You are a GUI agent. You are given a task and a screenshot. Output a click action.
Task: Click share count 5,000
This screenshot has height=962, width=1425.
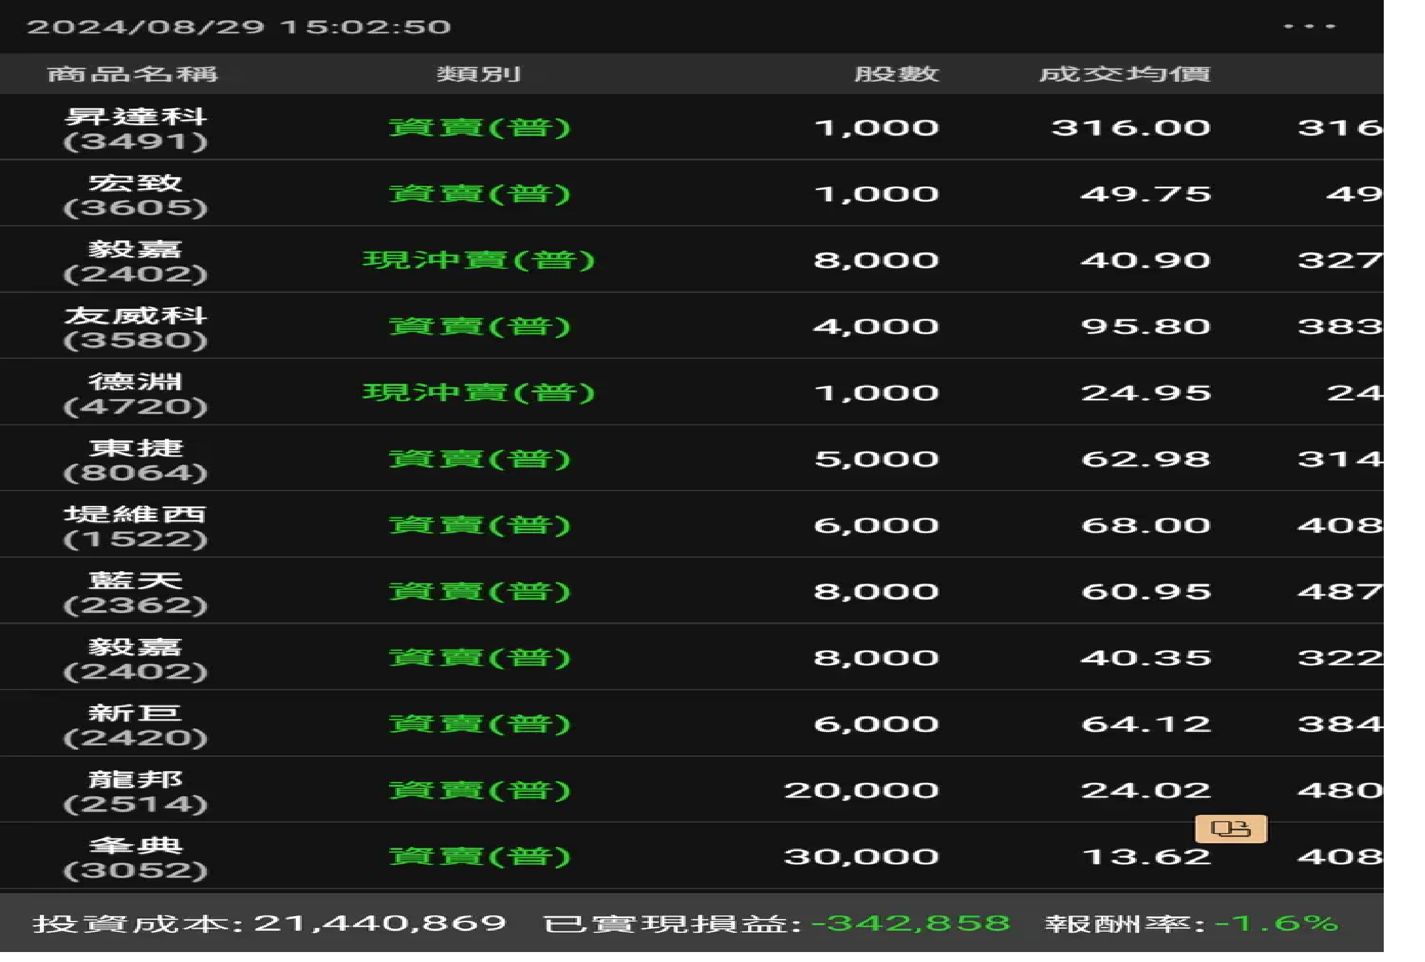pyautogui.click(x=876, y=460)
